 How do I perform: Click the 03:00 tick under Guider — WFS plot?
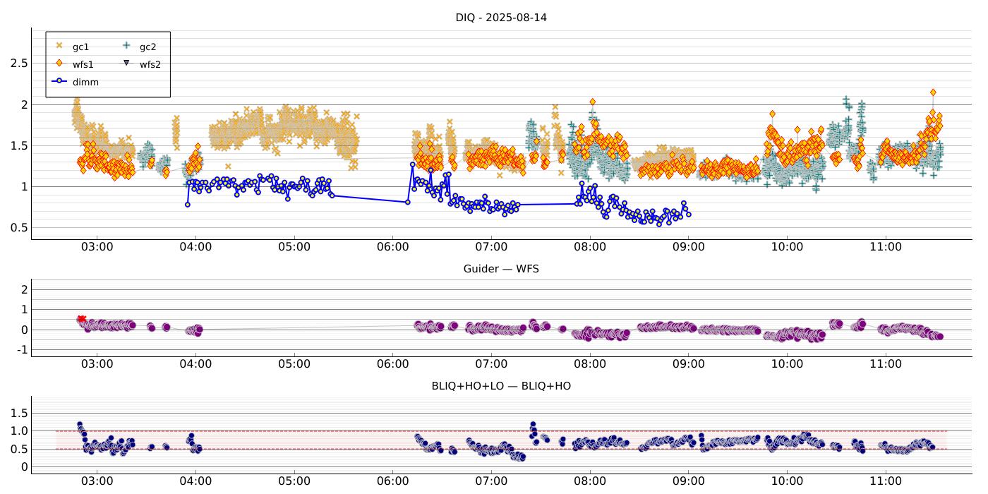tap(97, 364)
